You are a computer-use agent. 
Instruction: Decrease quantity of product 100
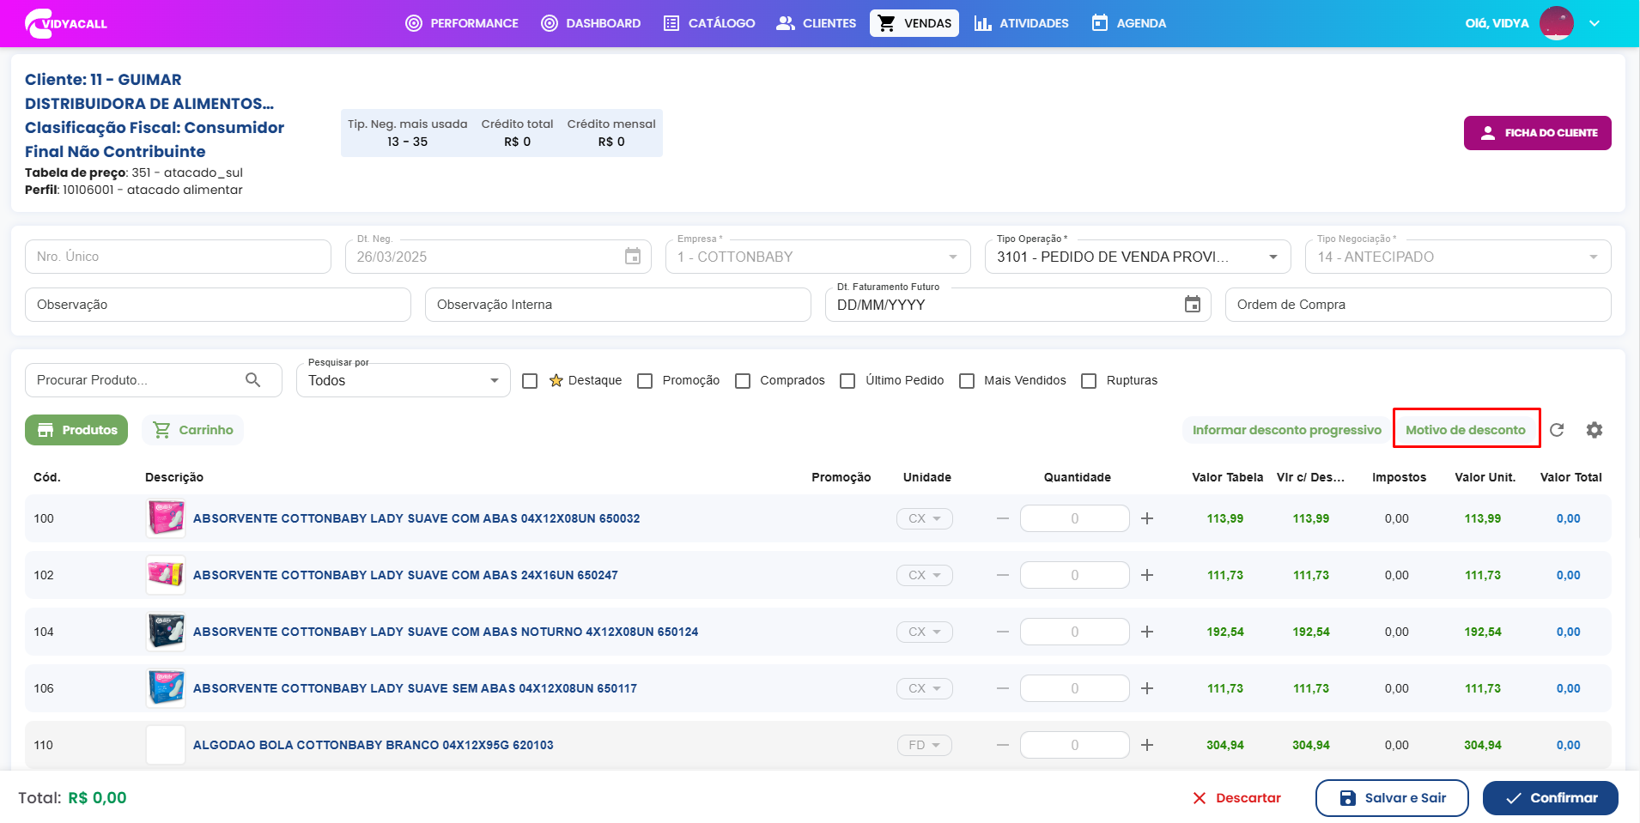point(1003,518)
